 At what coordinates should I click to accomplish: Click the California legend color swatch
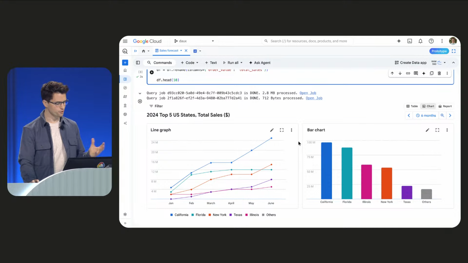click(x=171, y=215)
